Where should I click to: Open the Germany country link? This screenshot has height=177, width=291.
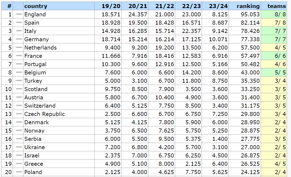pos(36,39)
